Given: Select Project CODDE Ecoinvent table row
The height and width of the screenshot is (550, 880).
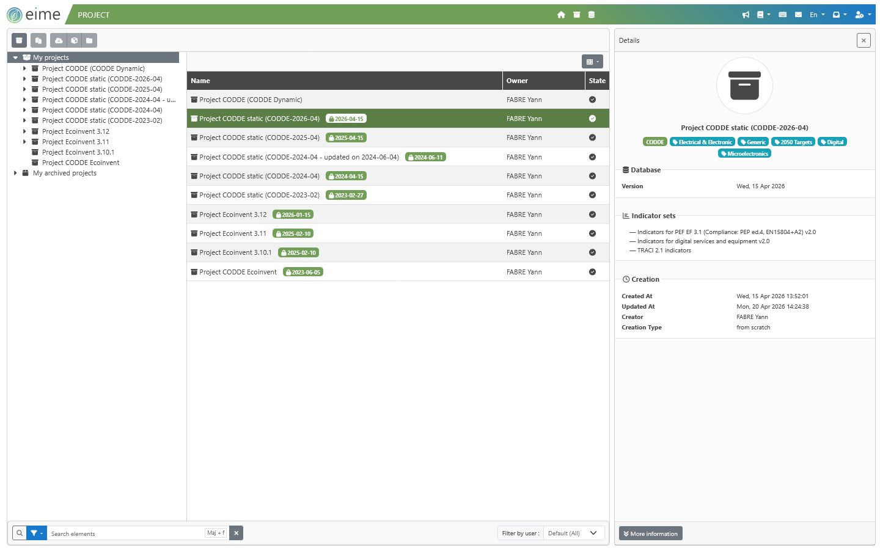Looking at the screenshot, I should [398, 272].
